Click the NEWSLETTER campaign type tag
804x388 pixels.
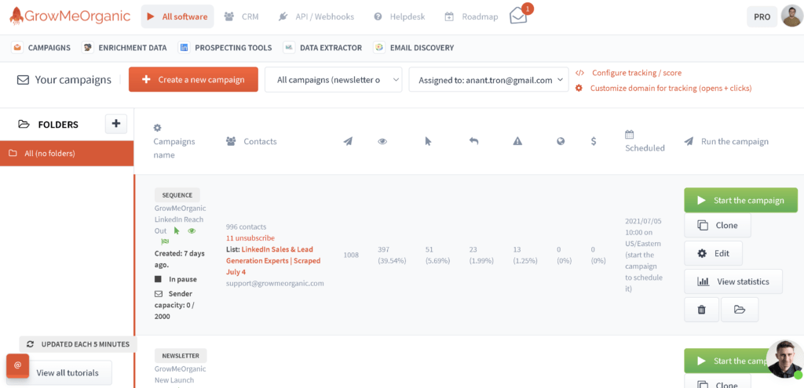(x=181, y=356)
